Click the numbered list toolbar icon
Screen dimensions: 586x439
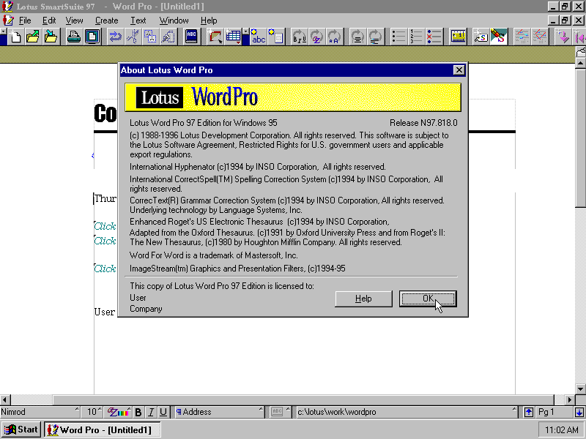(417, 37)
